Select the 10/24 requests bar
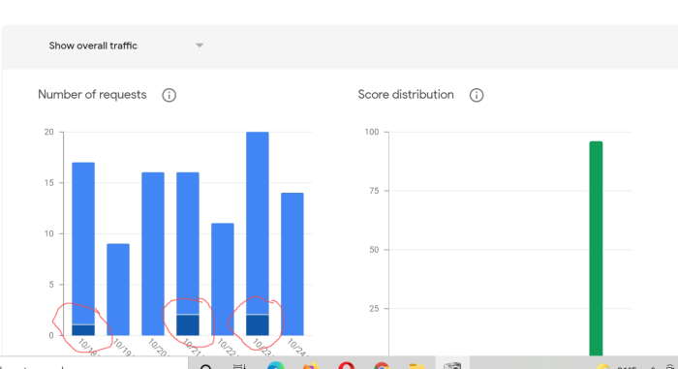 pos(293,263)
